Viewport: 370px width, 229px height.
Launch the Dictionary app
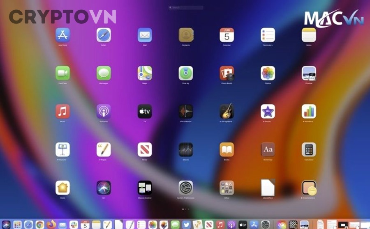pos(268,149)
